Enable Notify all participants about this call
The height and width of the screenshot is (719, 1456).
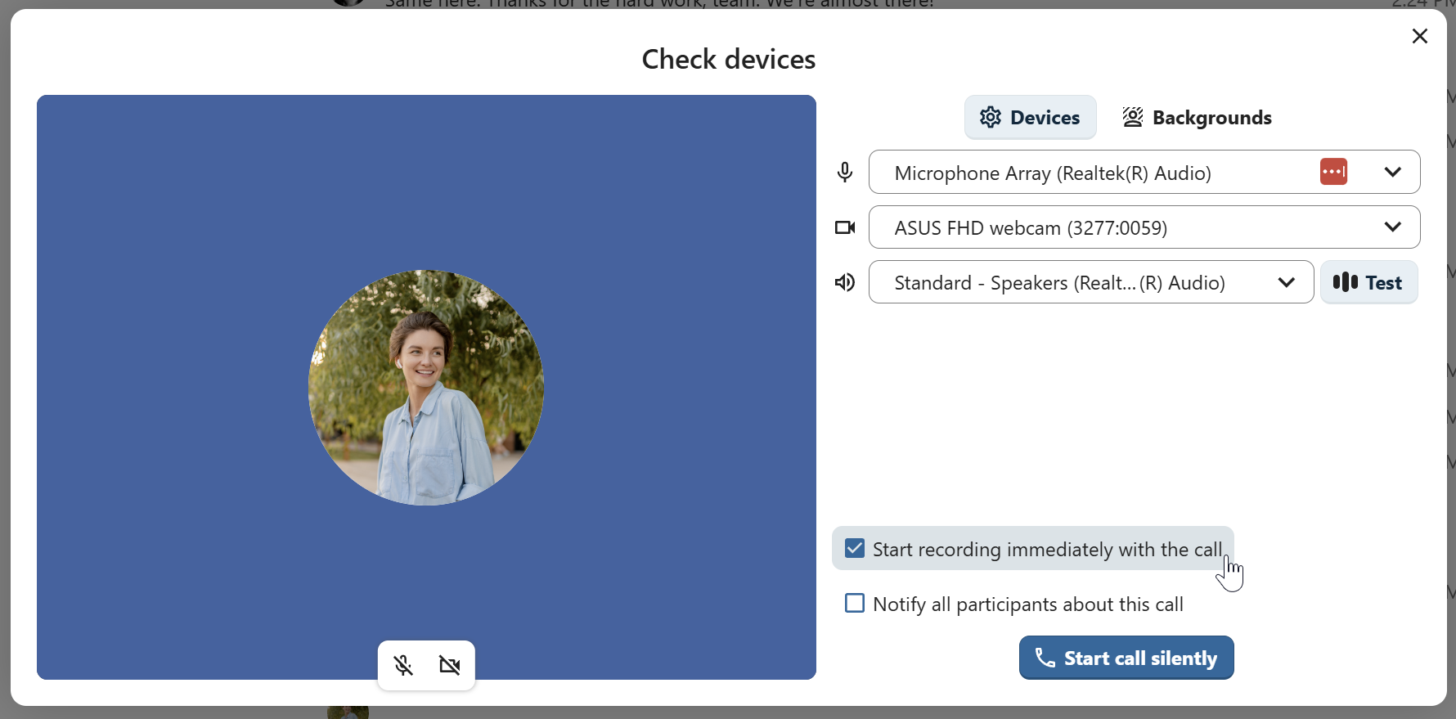pyautogui.click(x=855, y=604)
